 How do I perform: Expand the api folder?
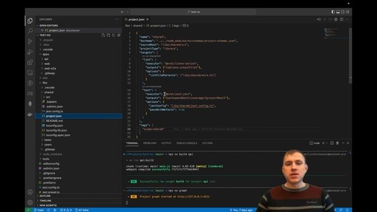click(46, 59)
